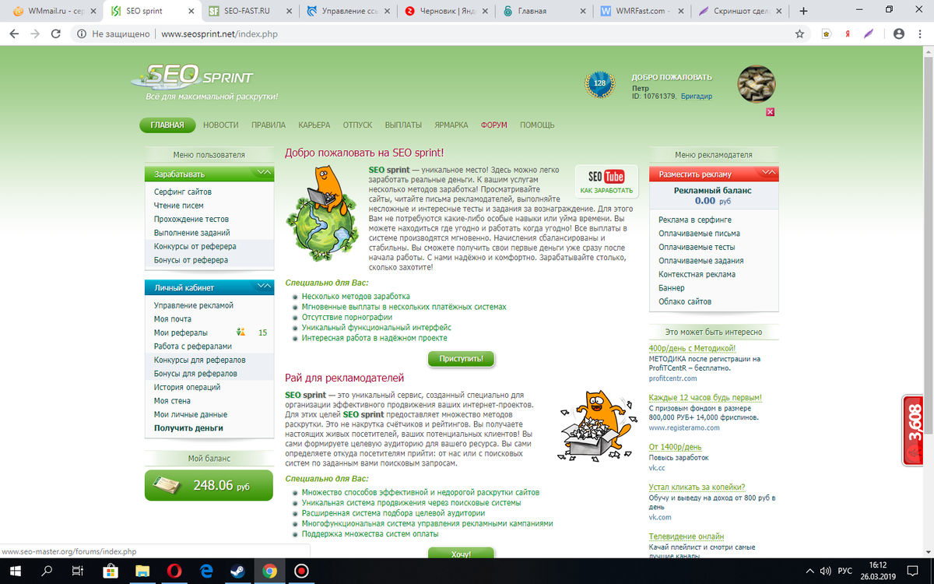Open Windows taskbar search
This screenshot has width=934, height=584.
coord(46,572)
